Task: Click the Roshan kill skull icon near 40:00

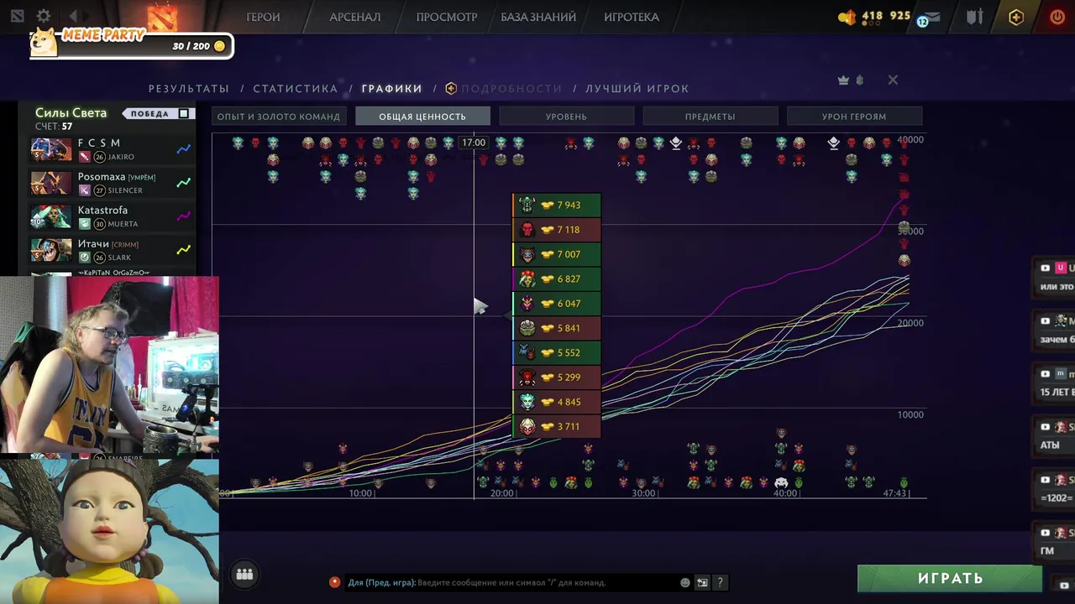Action: click(x=781, y=483)
